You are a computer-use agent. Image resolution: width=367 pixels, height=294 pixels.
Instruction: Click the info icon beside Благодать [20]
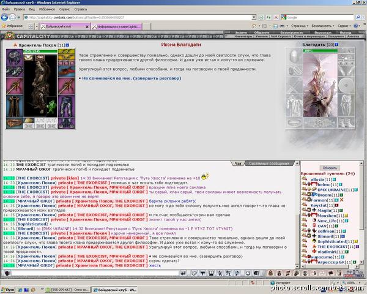click(336, 44)
